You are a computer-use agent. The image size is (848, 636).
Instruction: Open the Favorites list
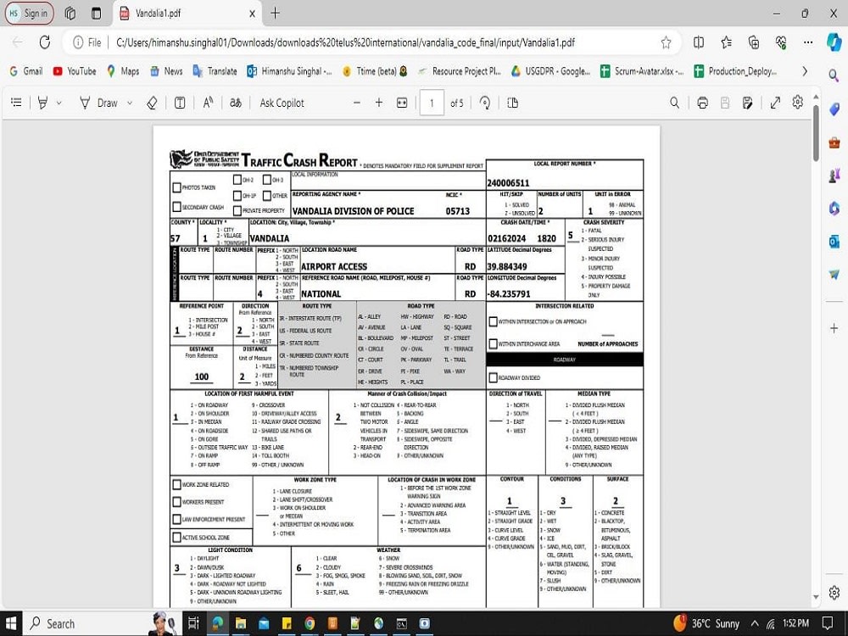(x=727, y=42)
